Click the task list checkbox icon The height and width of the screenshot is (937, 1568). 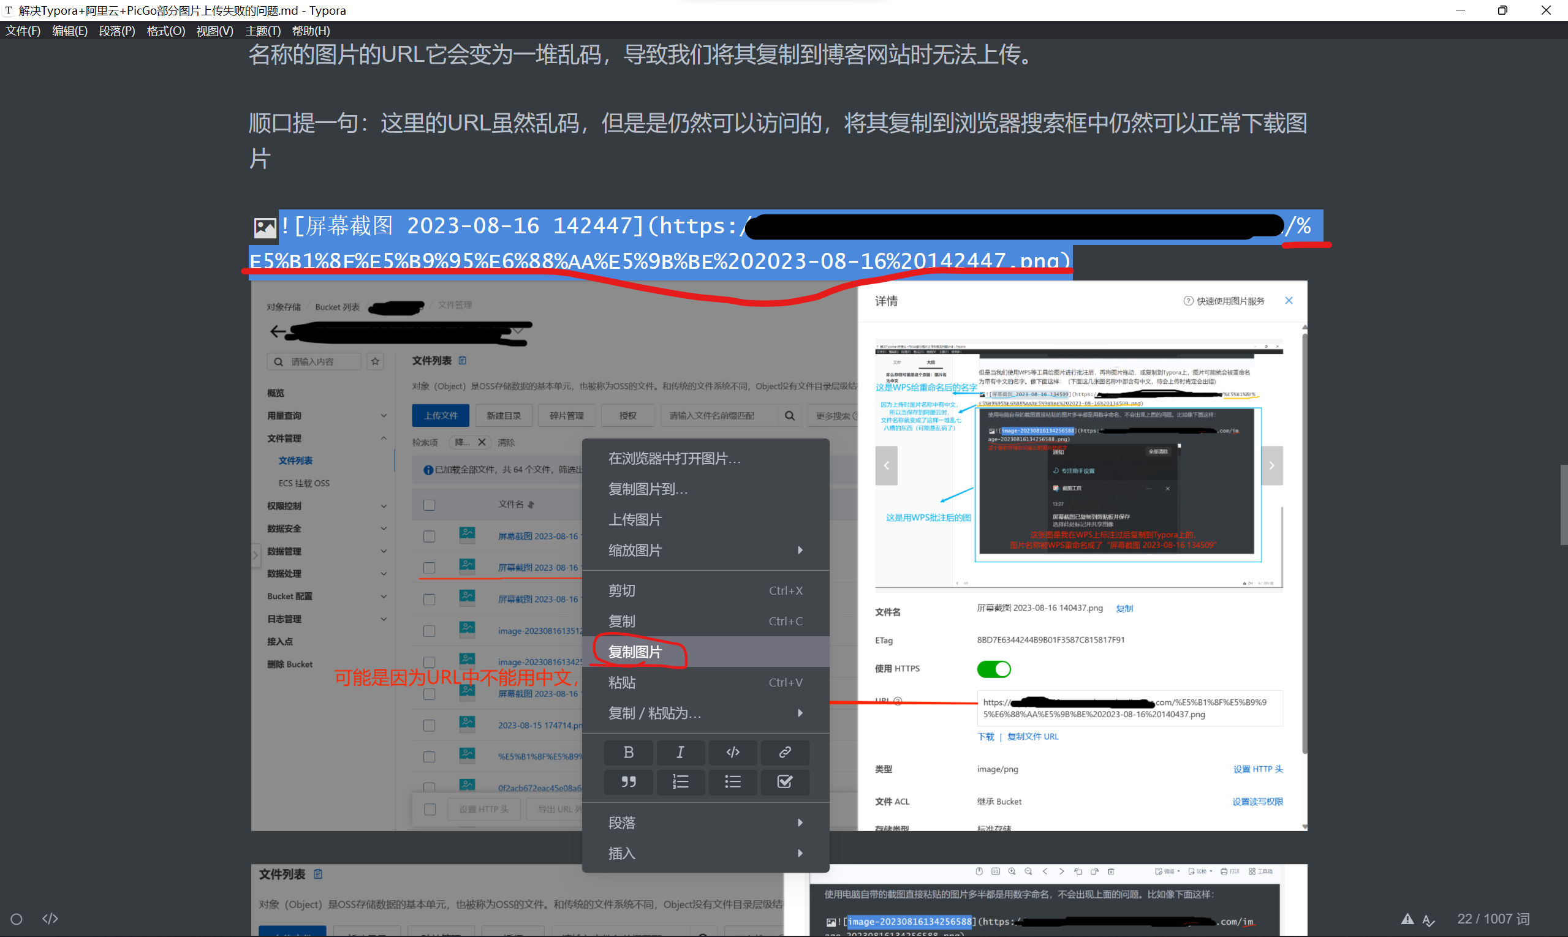click(785, 781)
